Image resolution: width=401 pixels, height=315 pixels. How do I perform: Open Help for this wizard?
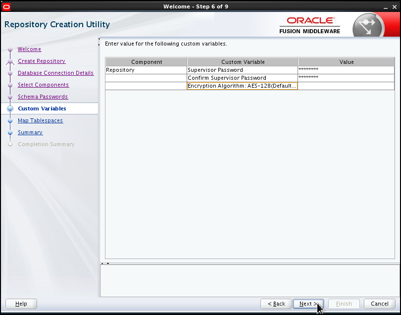point(21,304)
